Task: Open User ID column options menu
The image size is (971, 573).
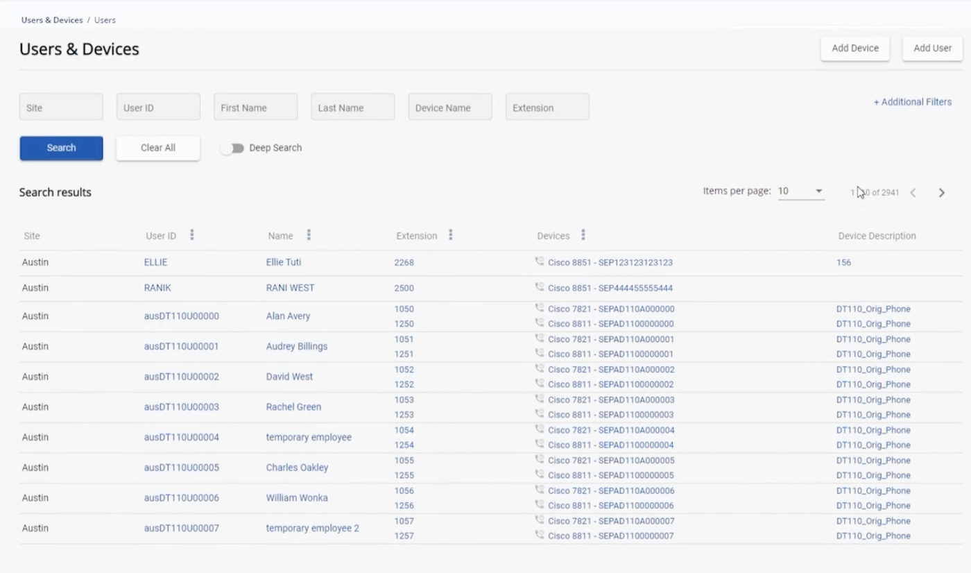Action: (192, 235)
